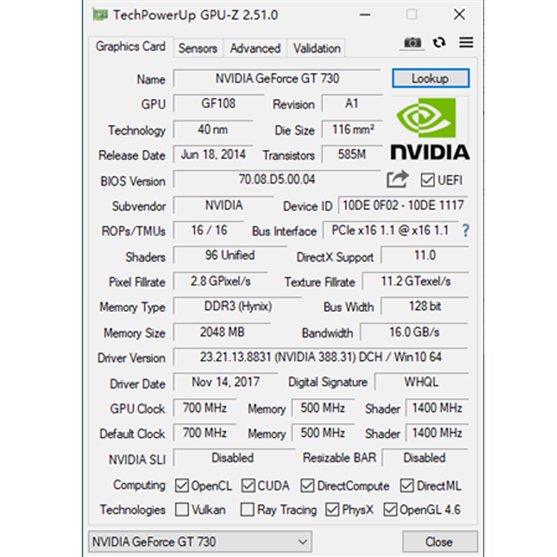Click the BIOS export share icon

tap(398, 180)
